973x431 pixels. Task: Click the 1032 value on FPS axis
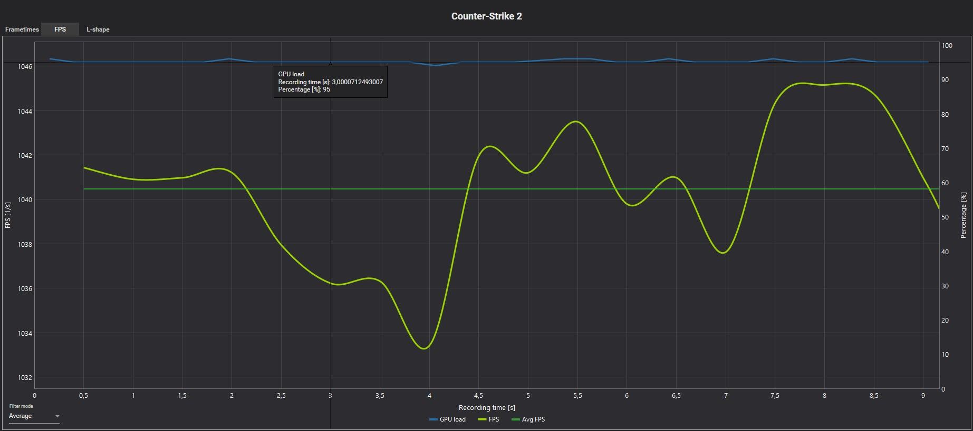[x=25, y=378]
